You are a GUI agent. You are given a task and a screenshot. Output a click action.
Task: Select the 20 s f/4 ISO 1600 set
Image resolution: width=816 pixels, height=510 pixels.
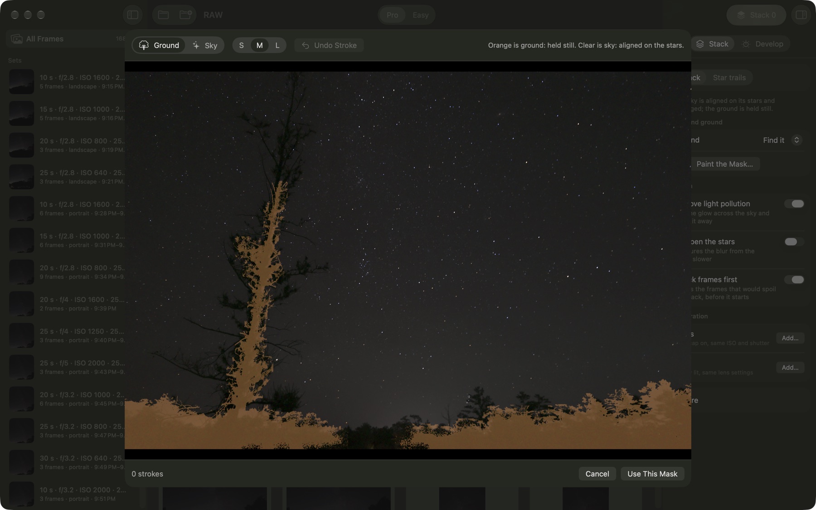pos(67,304)
